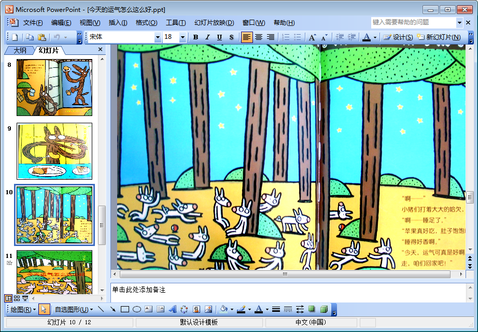Select slide 9 thumbnail

click(54, 151)
